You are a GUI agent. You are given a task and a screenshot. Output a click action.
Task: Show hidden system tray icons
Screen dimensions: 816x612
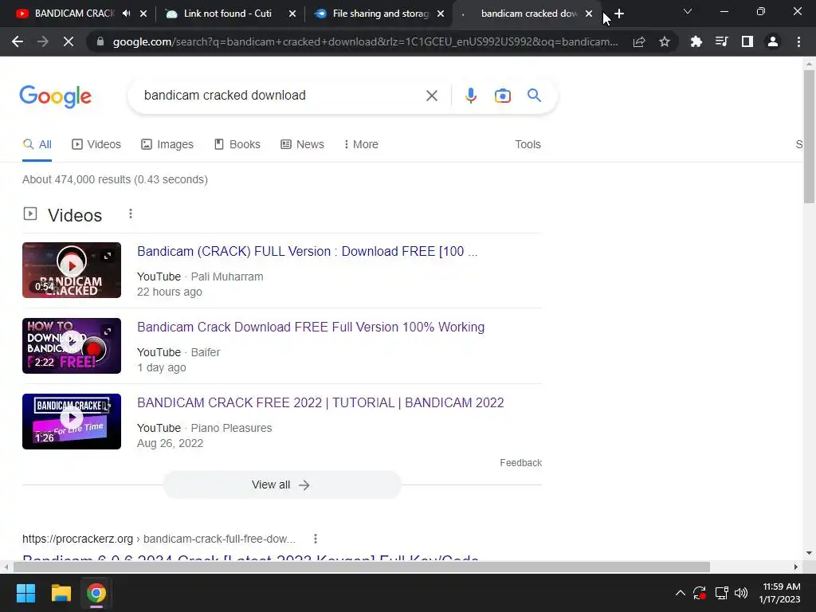[681, 593]
